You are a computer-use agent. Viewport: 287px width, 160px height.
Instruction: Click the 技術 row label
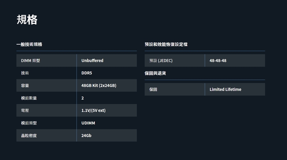click(25, 73)
